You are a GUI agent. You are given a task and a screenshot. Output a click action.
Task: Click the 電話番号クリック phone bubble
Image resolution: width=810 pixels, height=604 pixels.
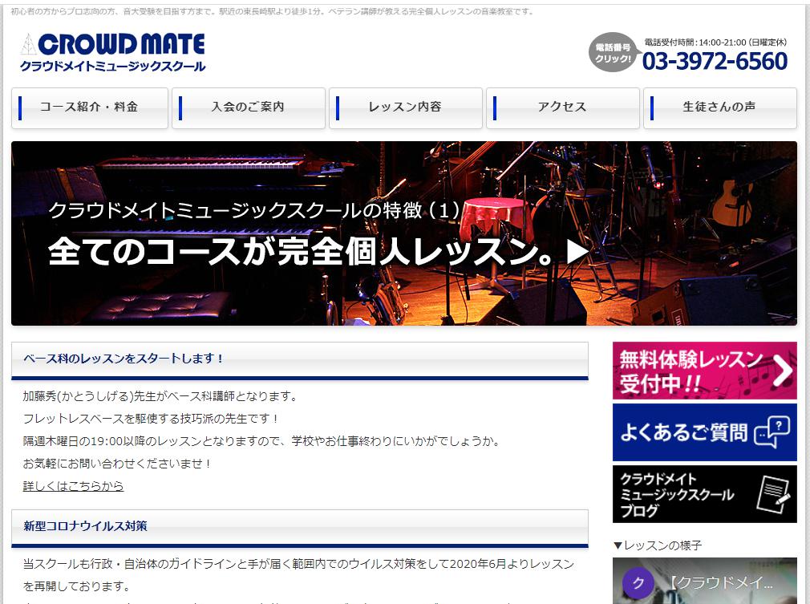point(612,53)
